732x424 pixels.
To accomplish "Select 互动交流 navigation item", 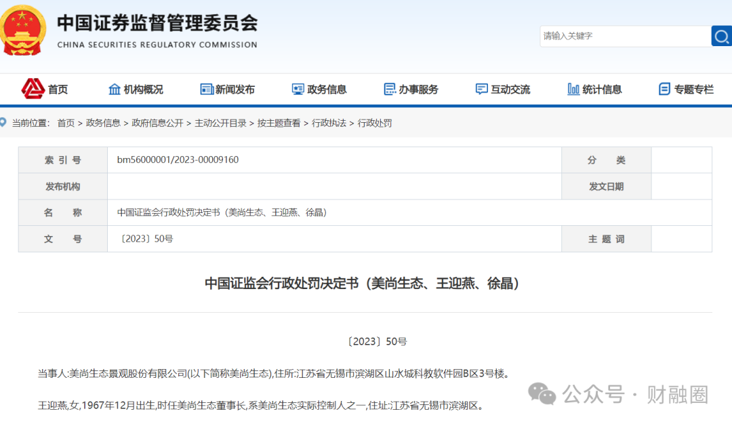I will (510, 90).
